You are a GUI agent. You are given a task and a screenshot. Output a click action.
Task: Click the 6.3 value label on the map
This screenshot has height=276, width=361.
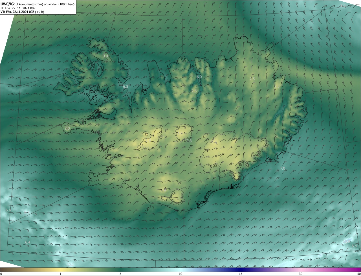pos(126,87)
